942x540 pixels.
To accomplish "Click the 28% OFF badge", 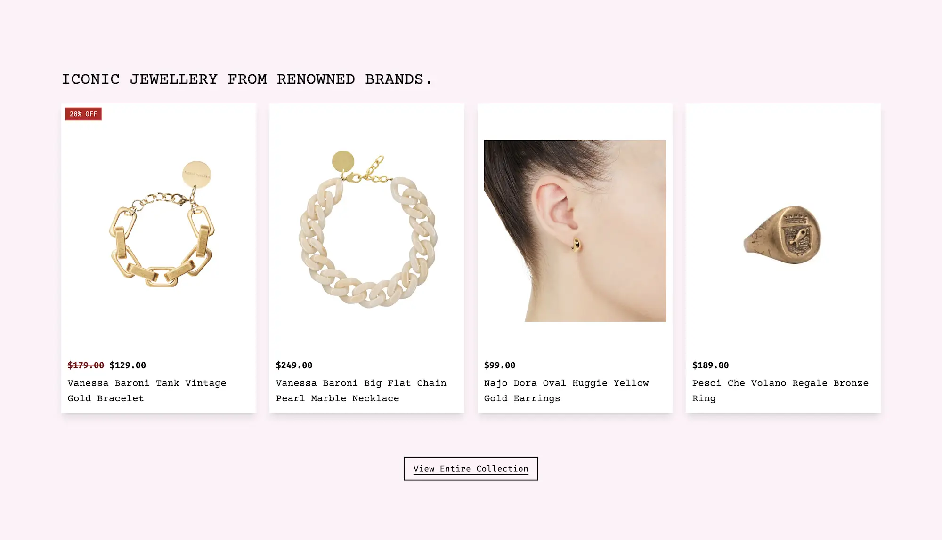I will pos(83,114).
